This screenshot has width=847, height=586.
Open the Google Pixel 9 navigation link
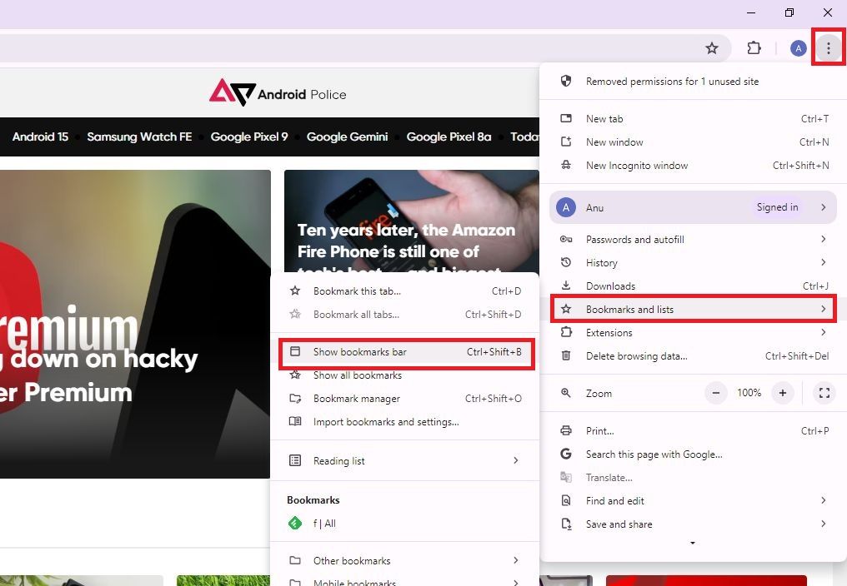[x=249, y=137]
